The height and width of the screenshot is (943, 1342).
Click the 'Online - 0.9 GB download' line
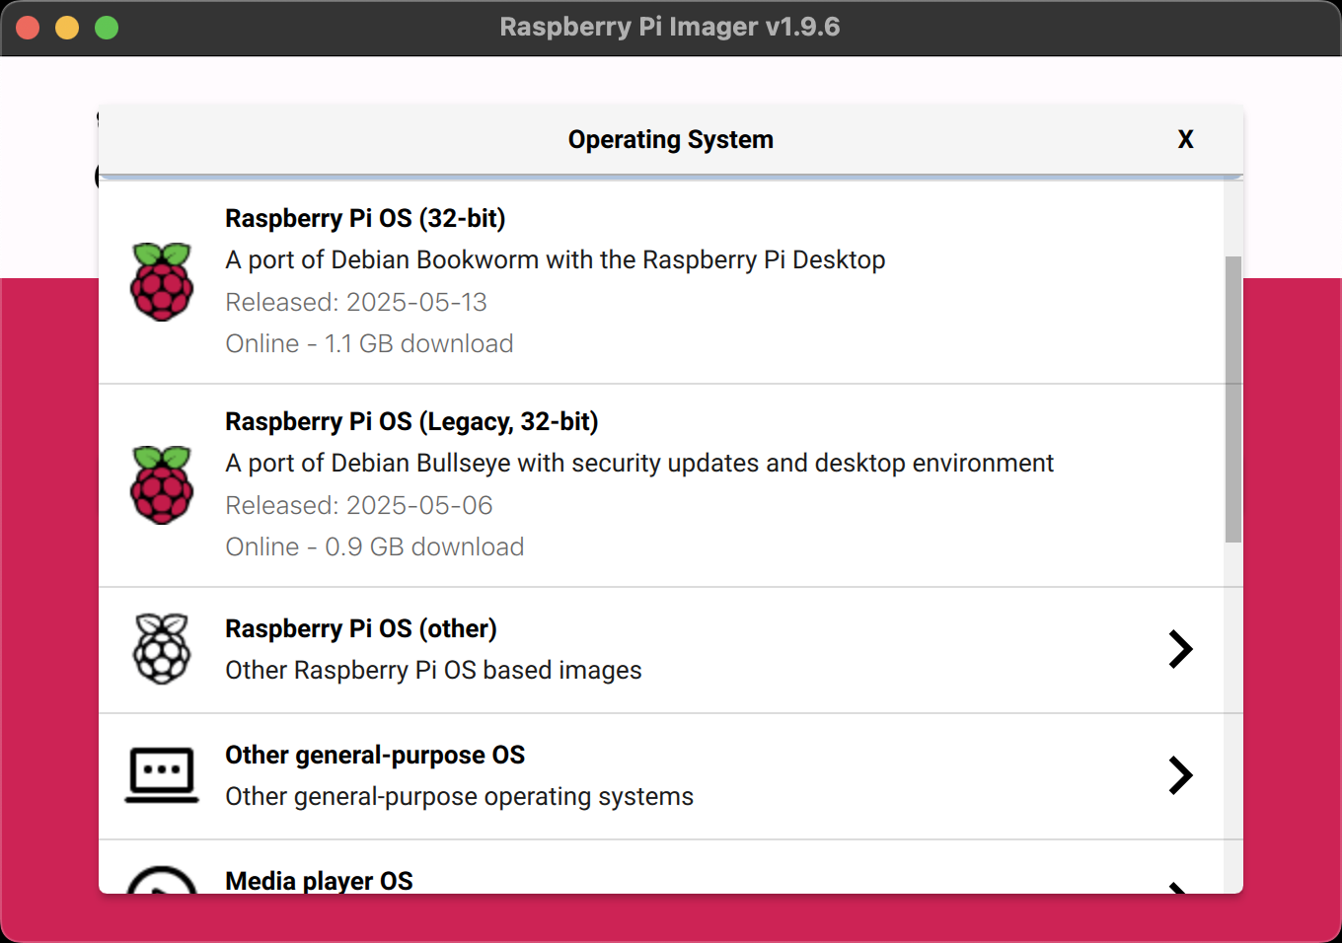[375, 546]
